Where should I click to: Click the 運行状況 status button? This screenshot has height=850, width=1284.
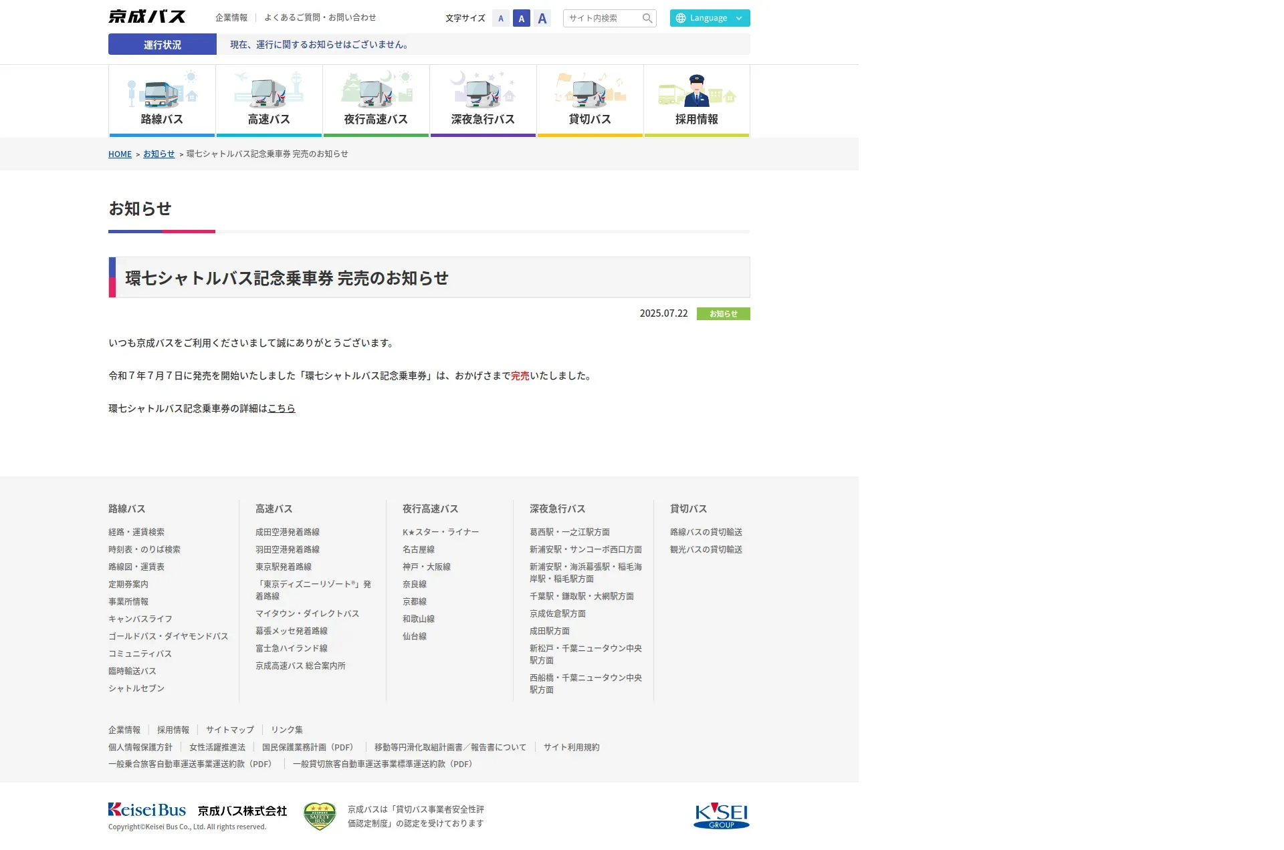pyautogui.click(x=163, y=44)
